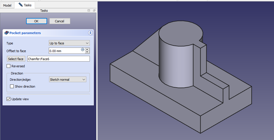This screenshot has width=274, height=140.
Task: Decrease Offset to face with down arrow
Action: (x=87, y=52)
